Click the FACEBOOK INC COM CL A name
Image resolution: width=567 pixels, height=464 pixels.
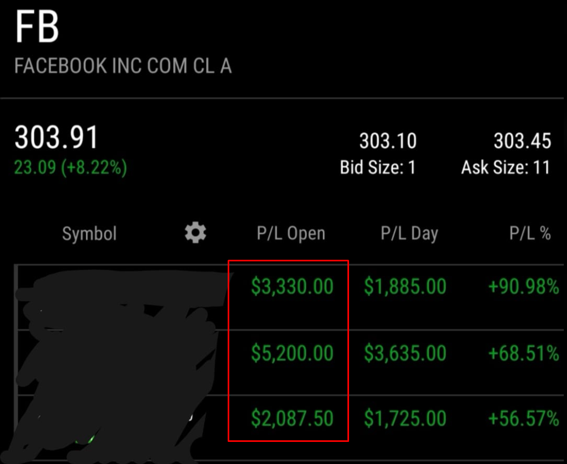click(123, 66)
